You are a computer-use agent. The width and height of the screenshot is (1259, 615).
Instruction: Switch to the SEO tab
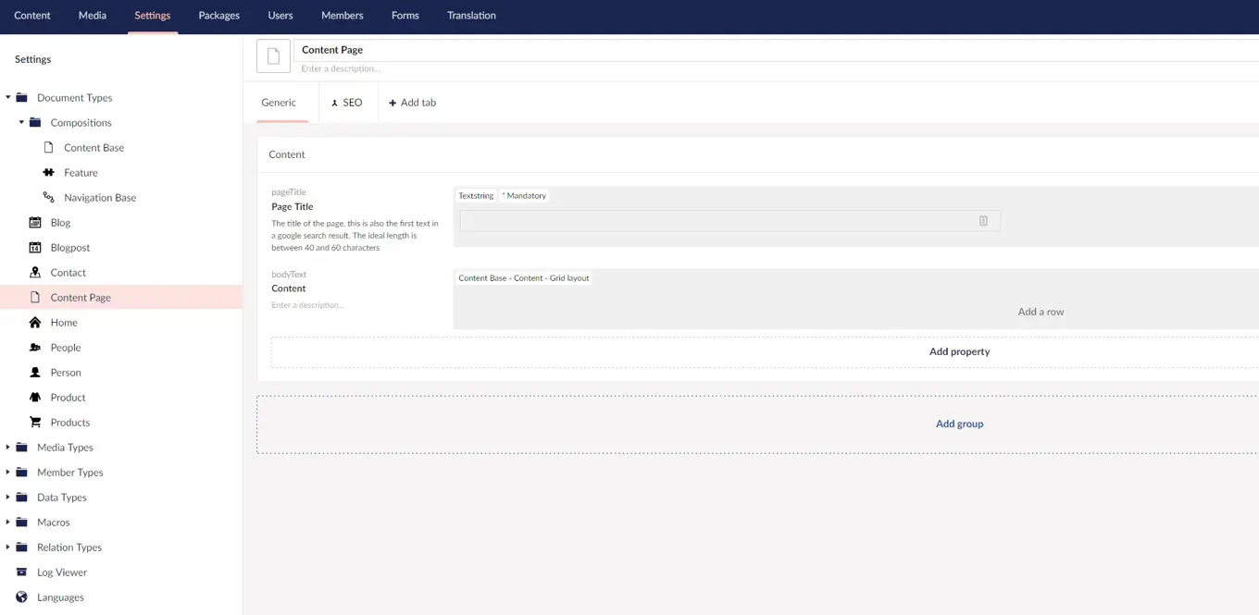tap(348, 103)
